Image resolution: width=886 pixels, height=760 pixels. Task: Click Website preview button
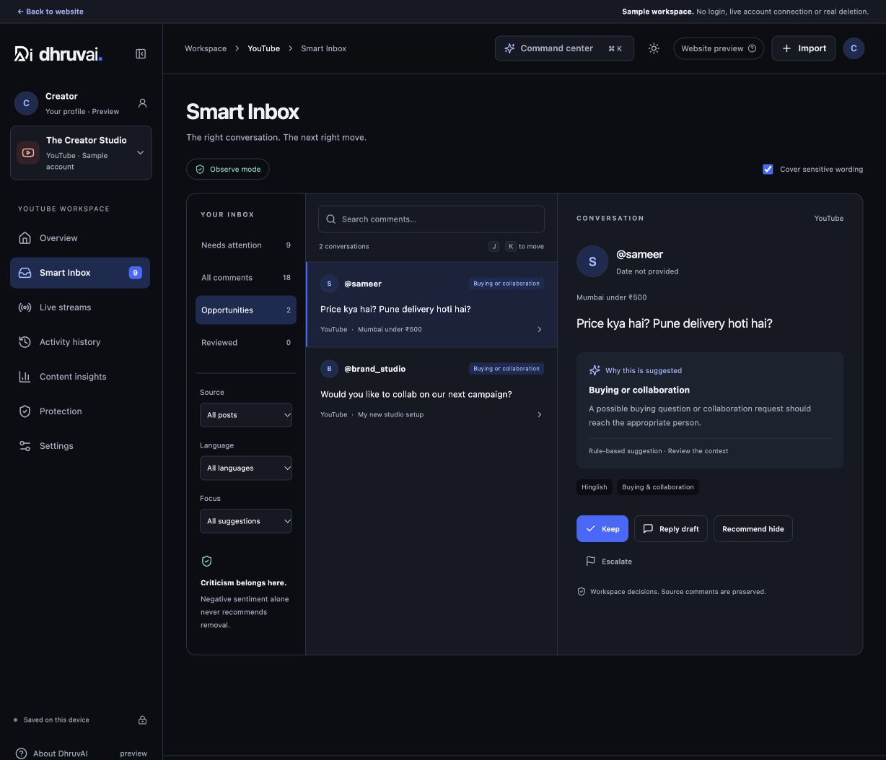(719, 48)
